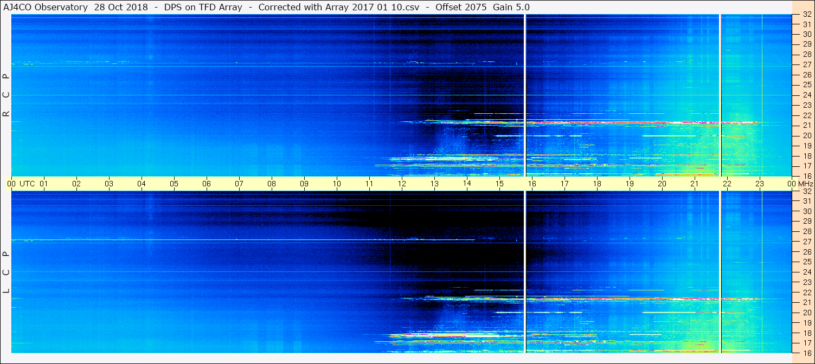Viewport: 815px width, 364px height.
Task: Click 32 MHz label on LCP frequency scale
Action: [x=806, y=191]
